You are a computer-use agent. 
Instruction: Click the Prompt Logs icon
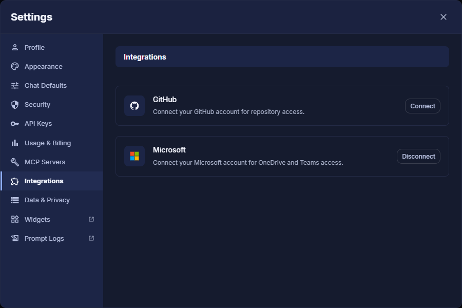pyautogui.click(x=15, y=238)
